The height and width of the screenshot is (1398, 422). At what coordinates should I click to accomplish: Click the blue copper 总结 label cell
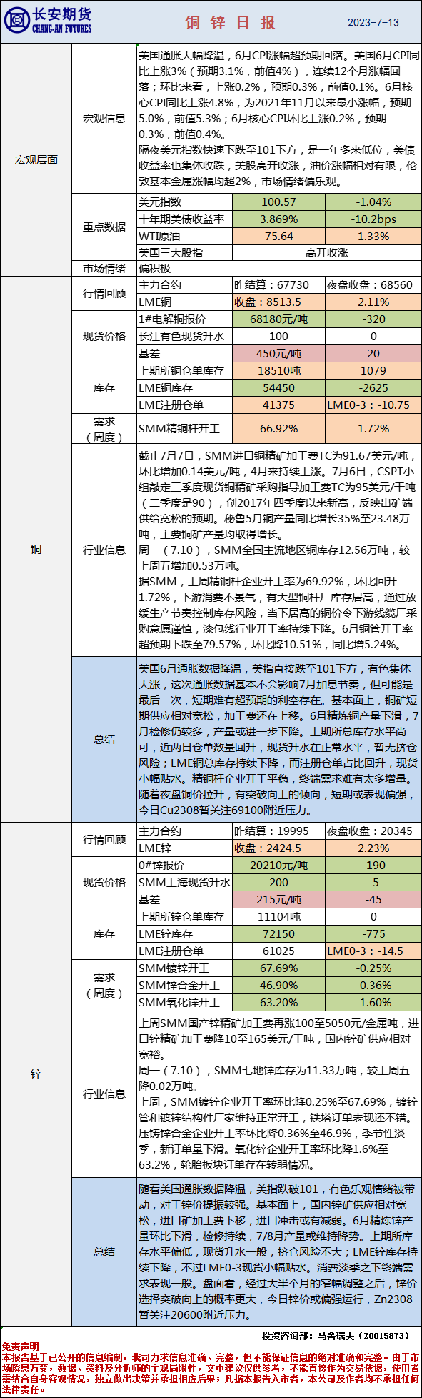(104, 739)
